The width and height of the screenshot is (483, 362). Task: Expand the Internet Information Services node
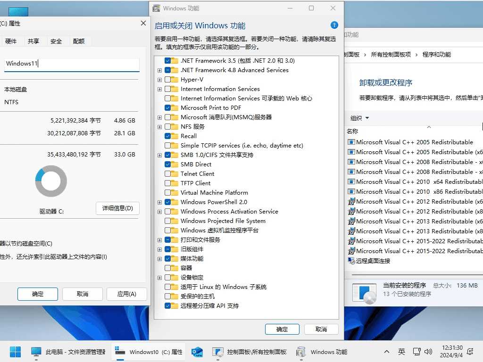pos(159,89)
